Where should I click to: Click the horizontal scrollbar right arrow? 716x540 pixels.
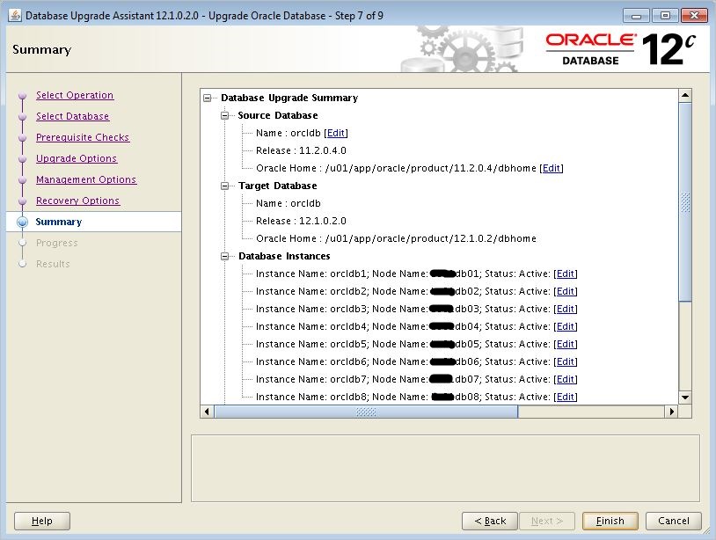click(x=672, y=412)
